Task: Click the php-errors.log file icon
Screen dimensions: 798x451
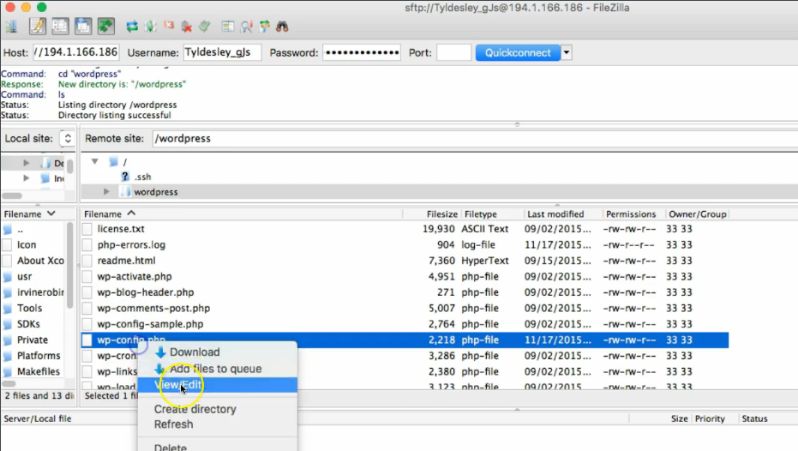Action: [87, 245]
